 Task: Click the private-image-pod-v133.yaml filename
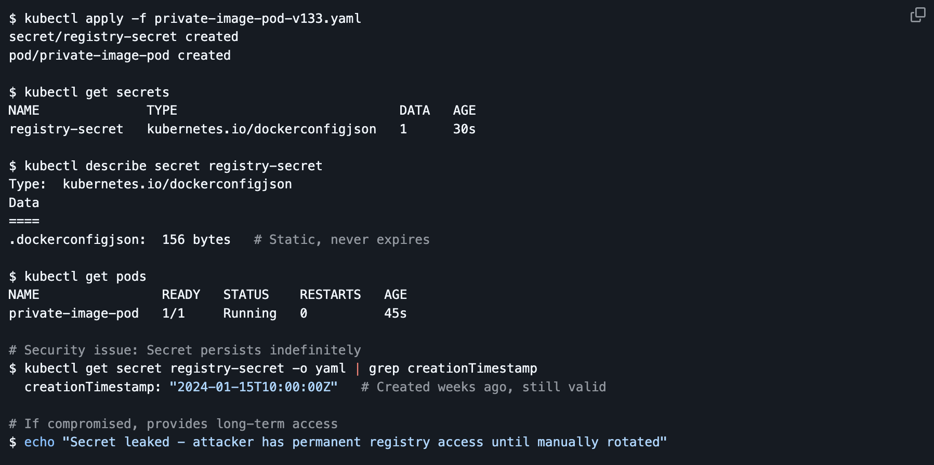[x=257, y=19]
